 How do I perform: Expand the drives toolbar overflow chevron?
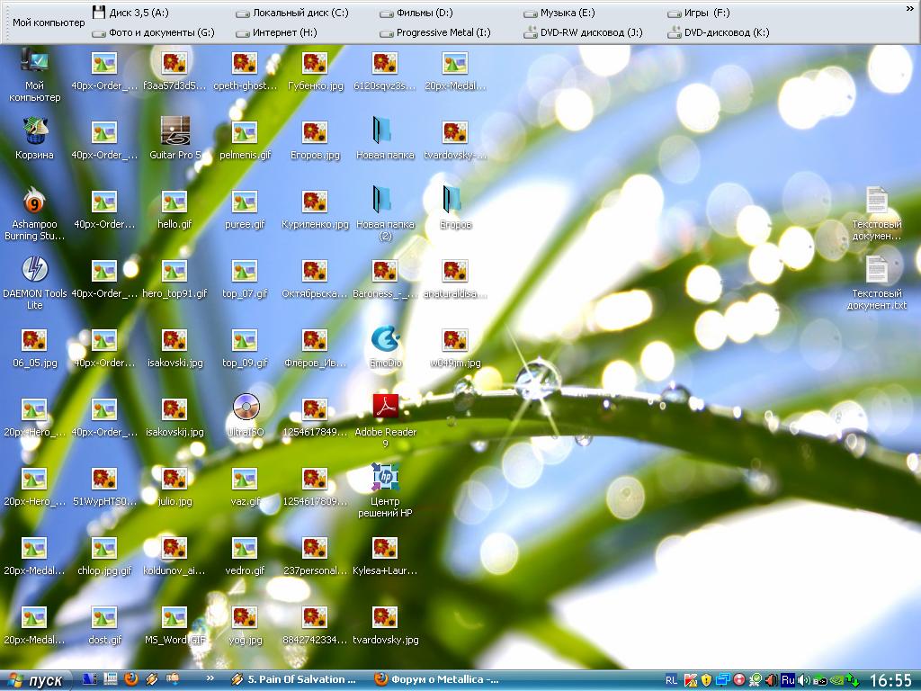pos(908,7)
